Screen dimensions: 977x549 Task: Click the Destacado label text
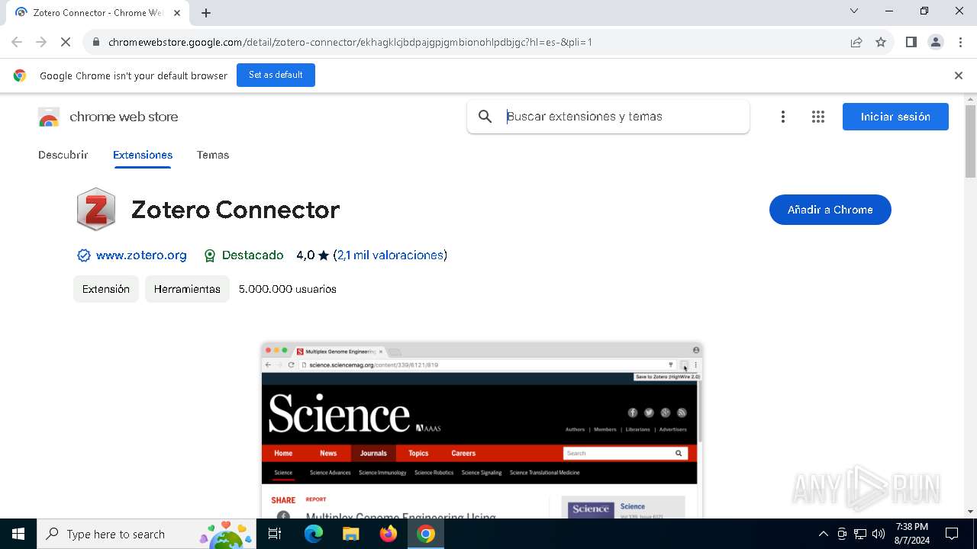click(x=253, y=255)
